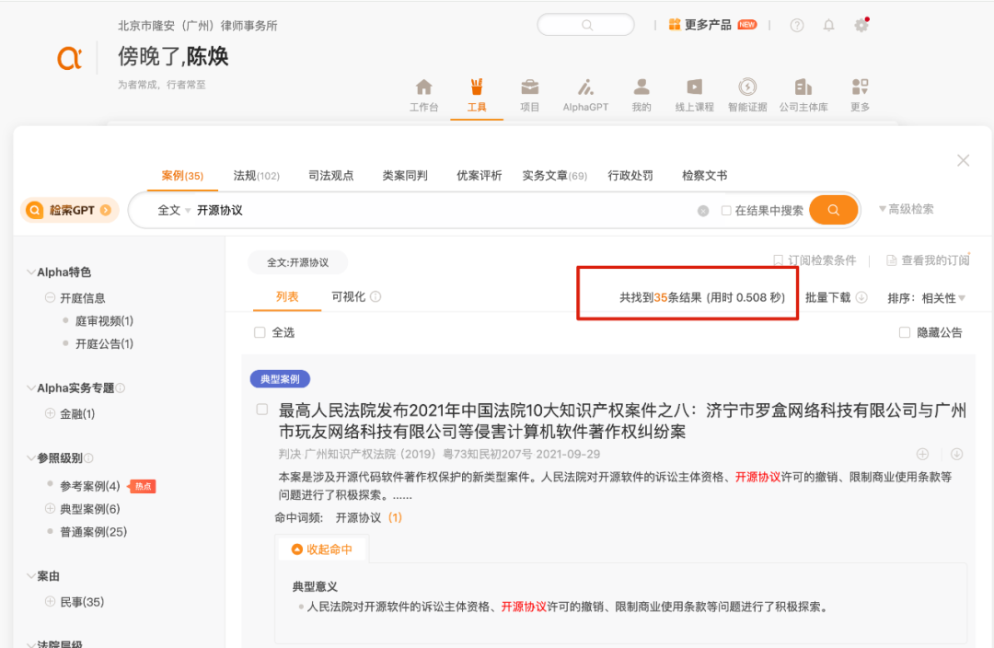Filter by 开庭公告(1)
Viewport: 994px width, 648px height.
(x=104, y=343)
